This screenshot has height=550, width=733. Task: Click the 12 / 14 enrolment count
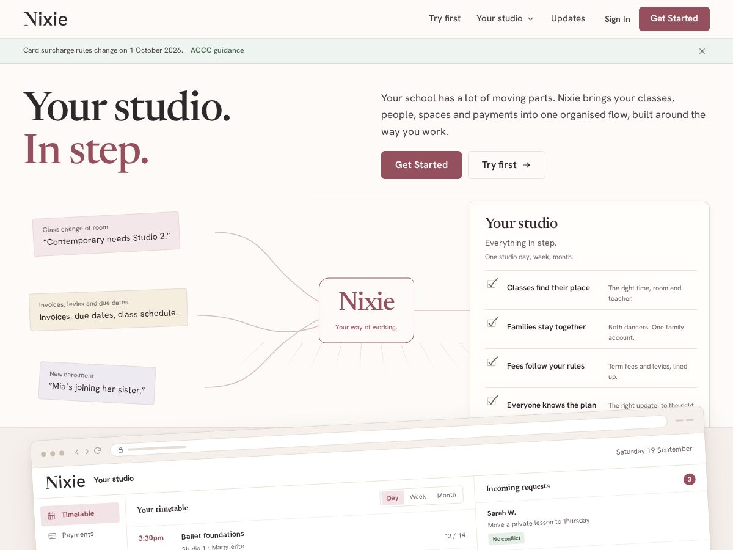pos(455,535)
